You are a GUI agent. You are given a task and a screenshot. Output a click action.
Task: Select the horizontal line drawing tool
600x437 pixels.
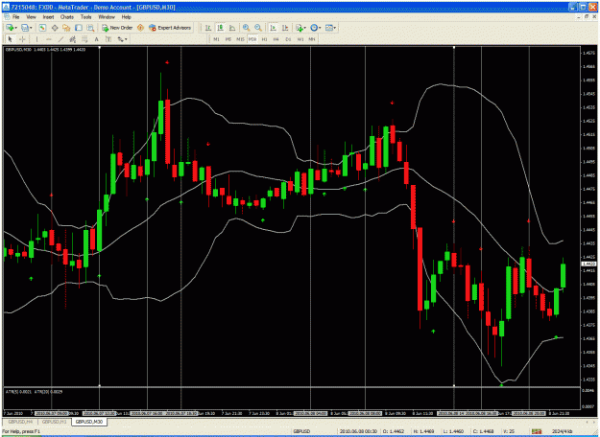49,39
